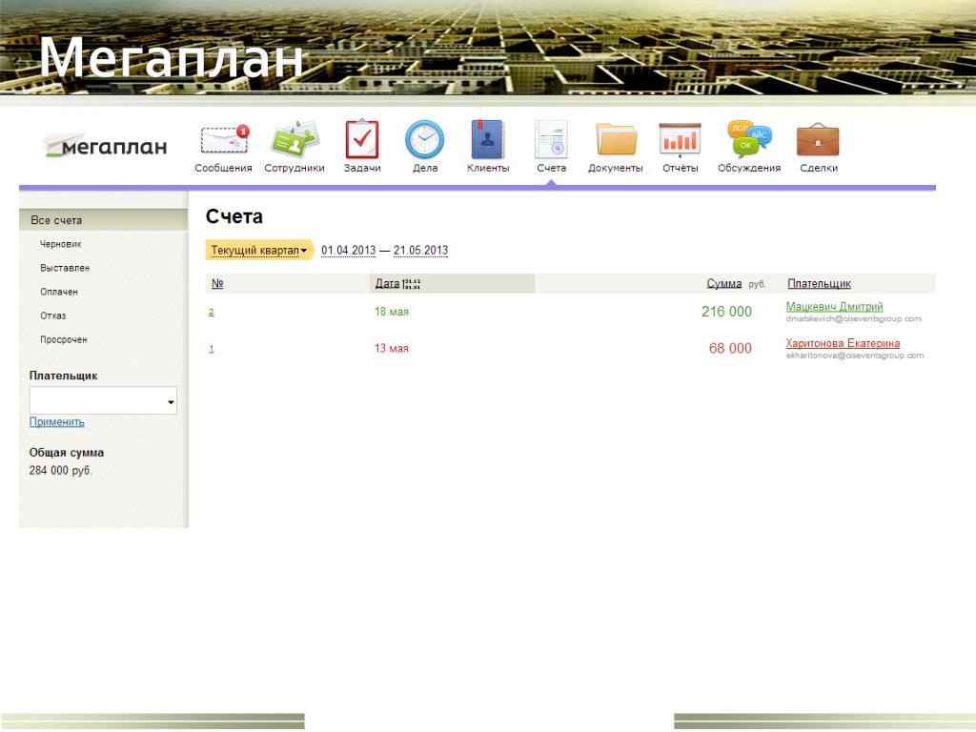Open the Сообщения envelope icon
The height and width of the screenshot is (732, 976).
tap(224, 139)
